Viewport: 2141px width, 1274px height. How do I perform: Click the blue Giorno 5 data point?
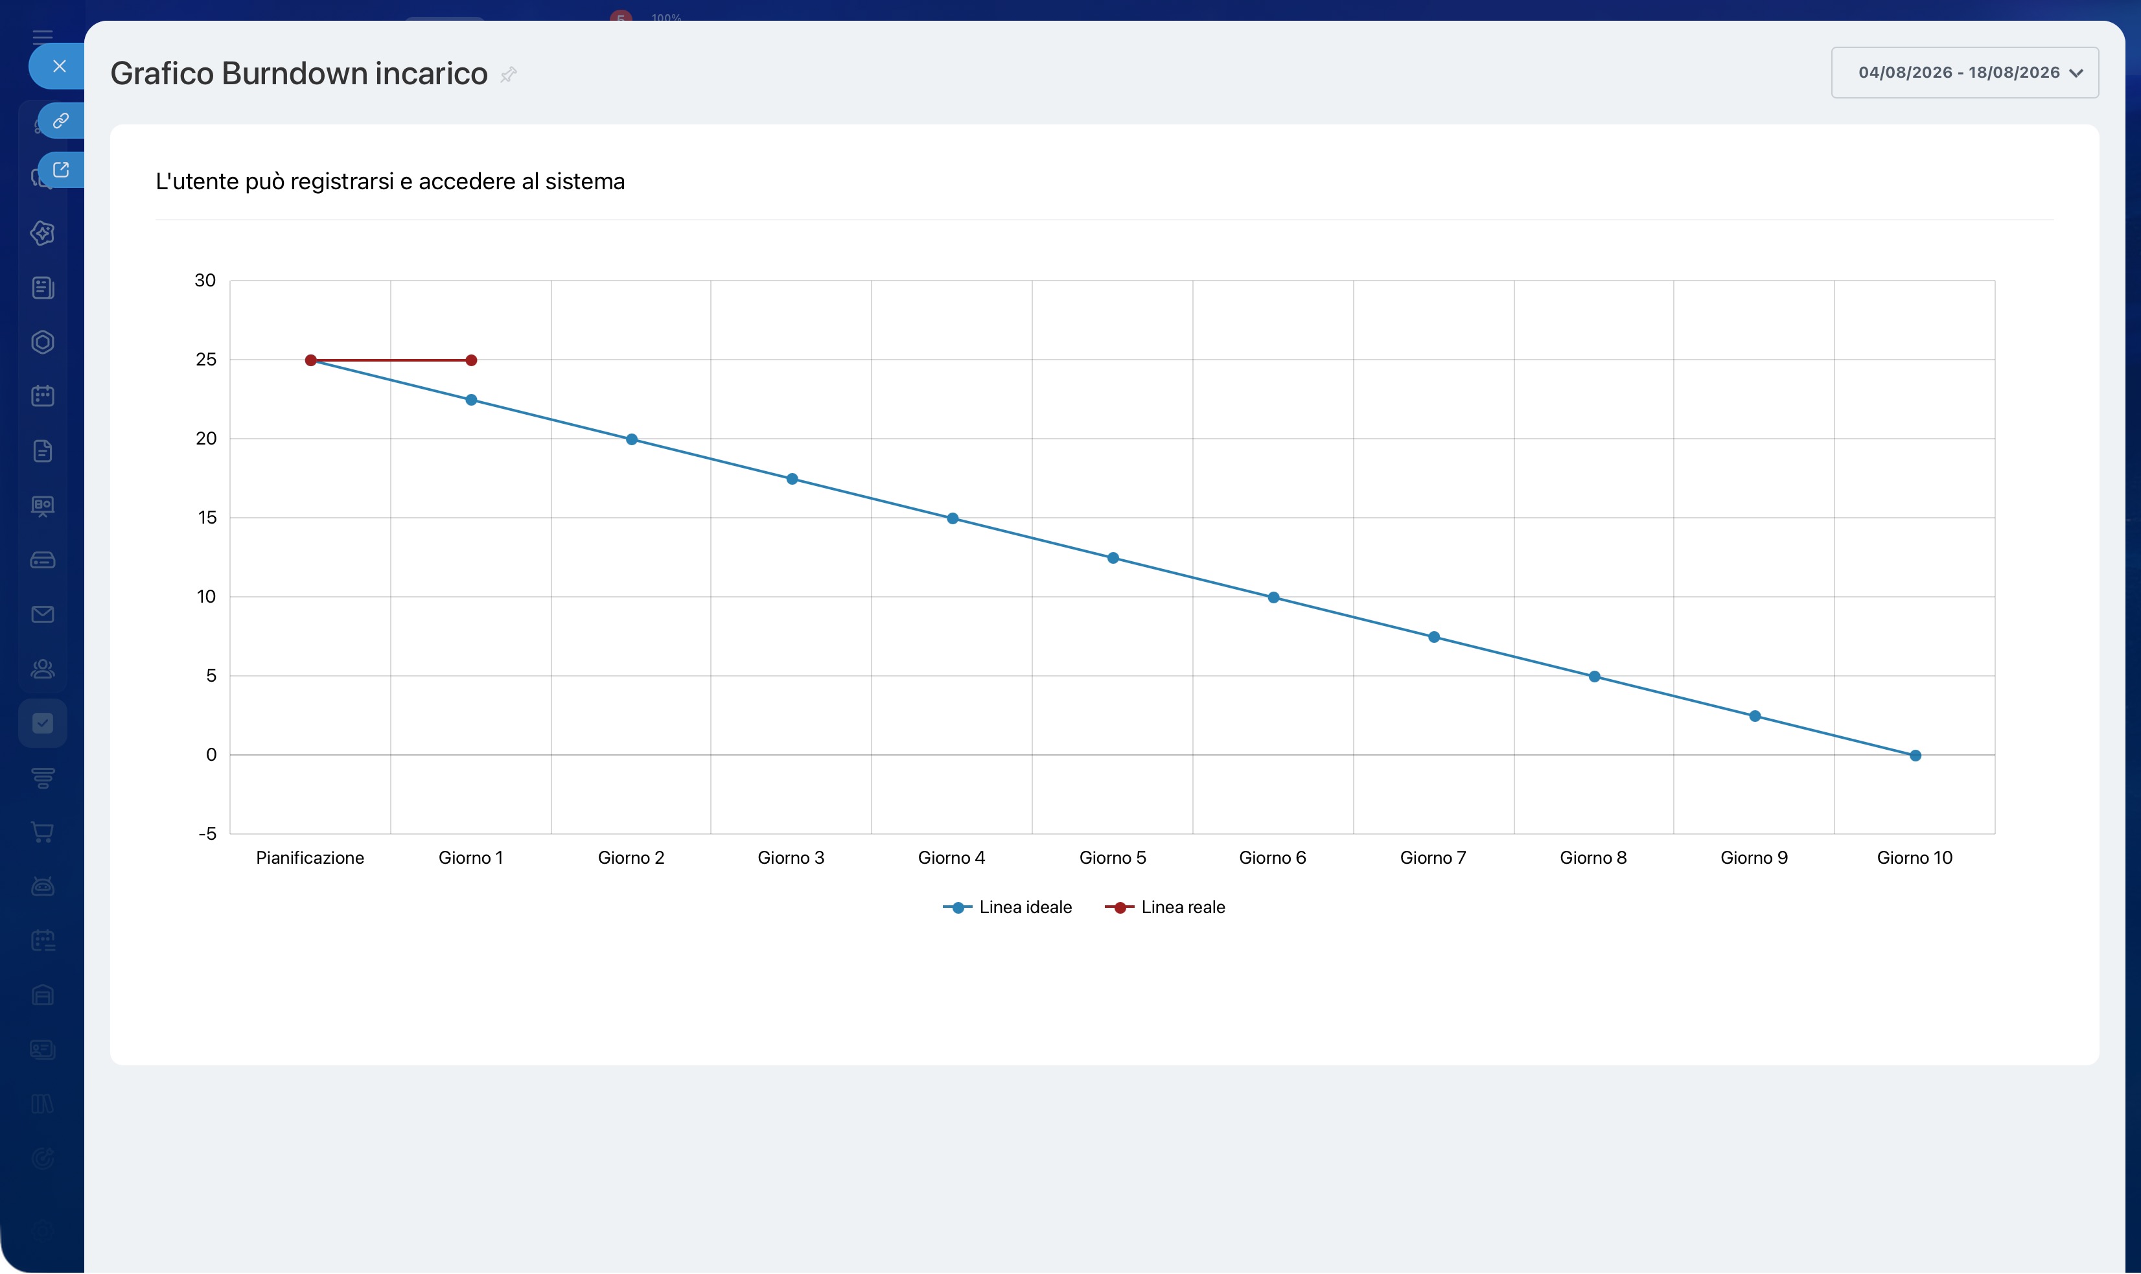(x=1113, y=558)
